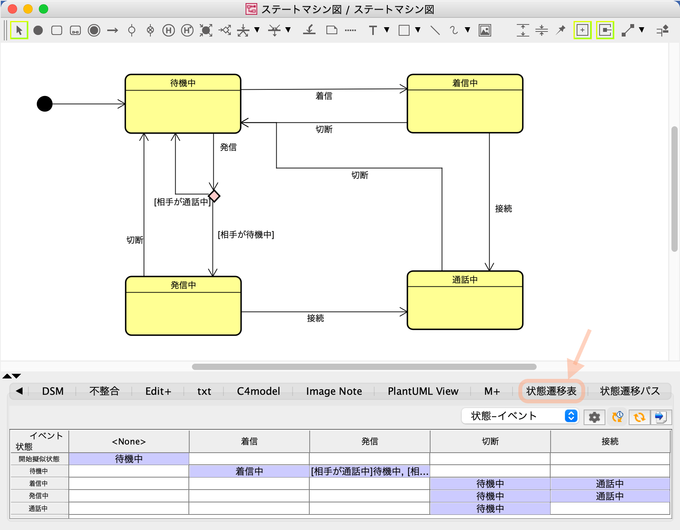Select the submachine state tool
680x530 pixels.
[x=75, y=30]
